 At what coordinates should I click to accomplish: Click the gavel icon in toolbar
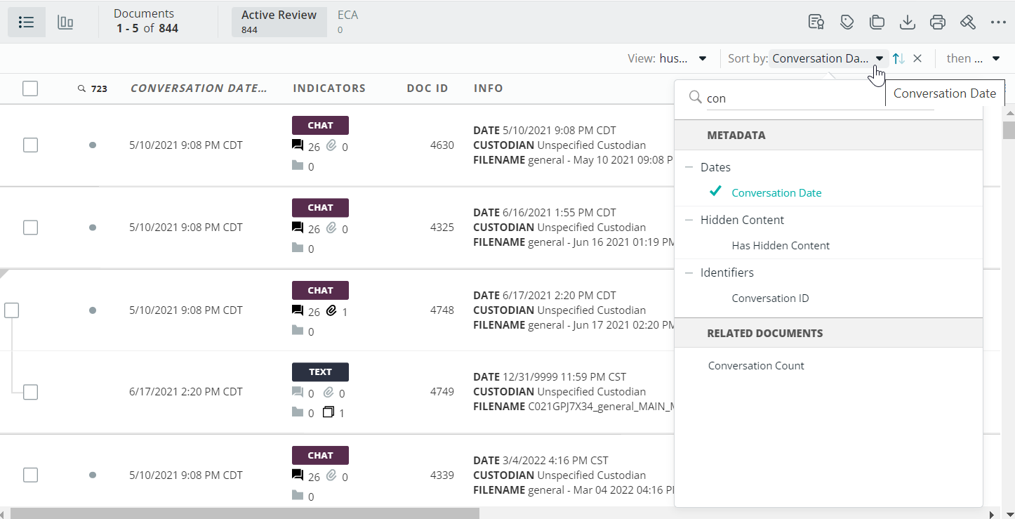968,22
